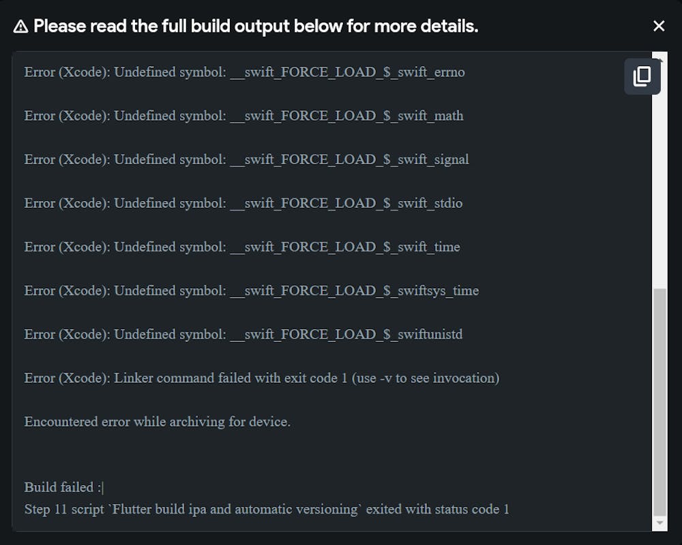Click the swiftsys_time undefined symbol line
682x545 pixels.
252,290
